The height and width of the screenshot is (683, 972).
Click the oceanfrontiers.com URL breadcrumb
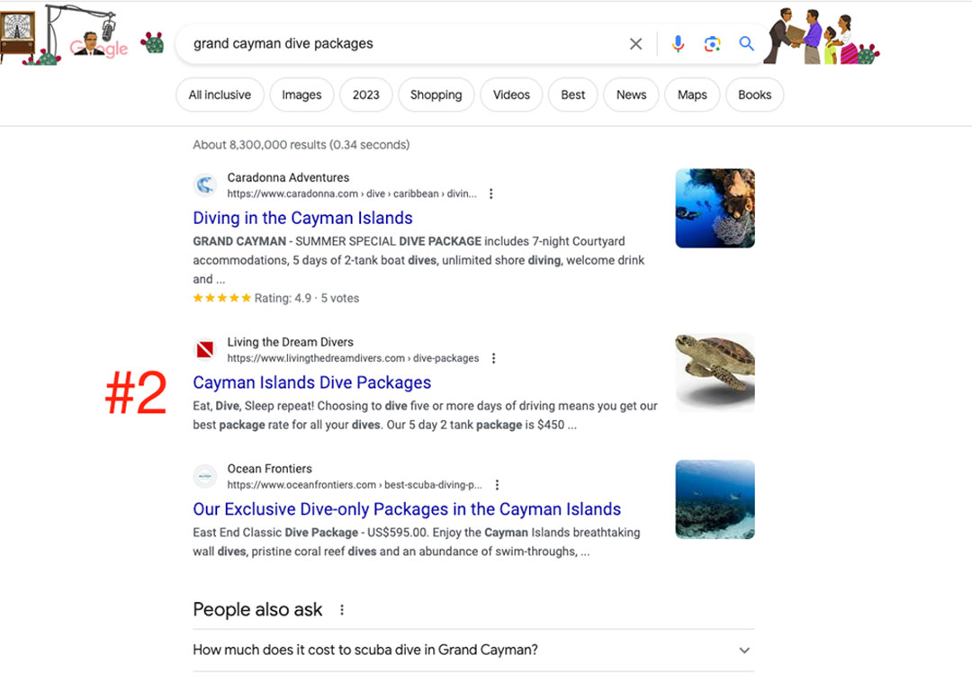coord(354,485)
